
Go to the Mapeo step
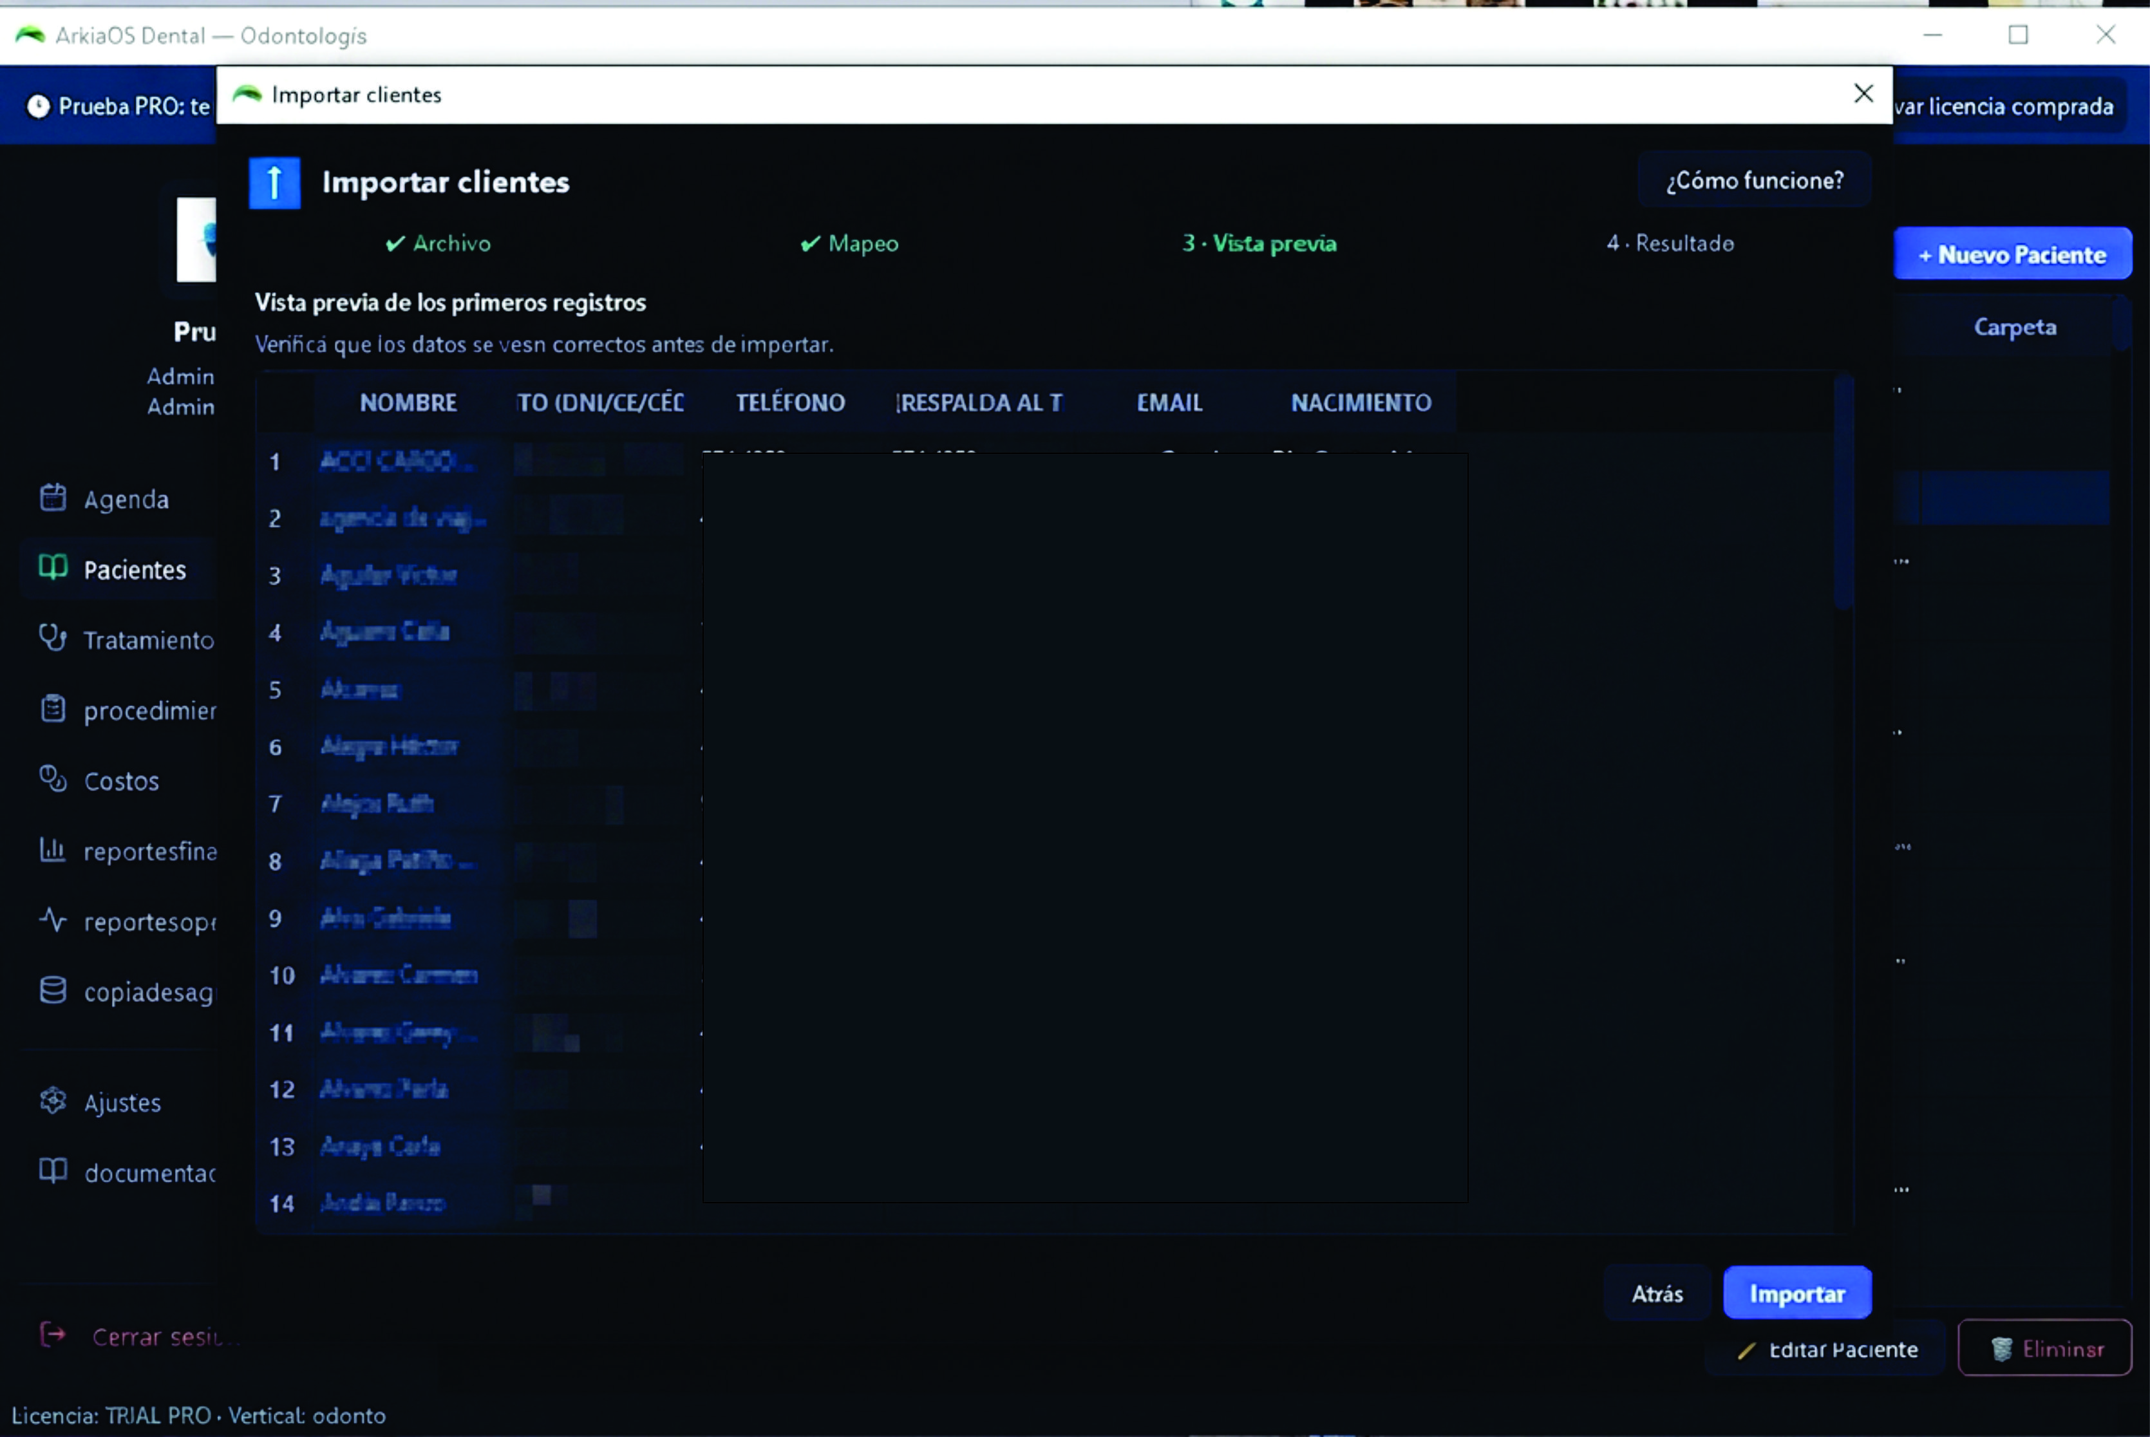pos(849,243)
